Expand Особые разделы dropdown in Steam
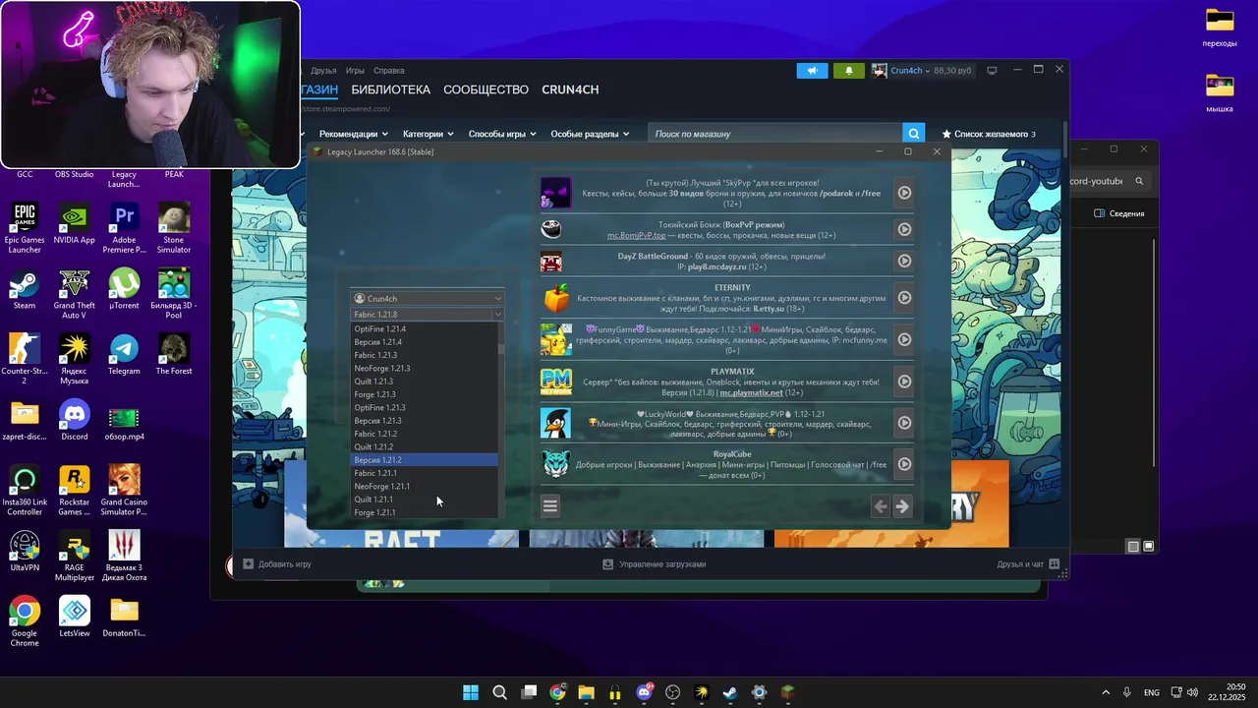This screenshot has height=708, width=1258. pyautogui.click(x=591, y=134)
